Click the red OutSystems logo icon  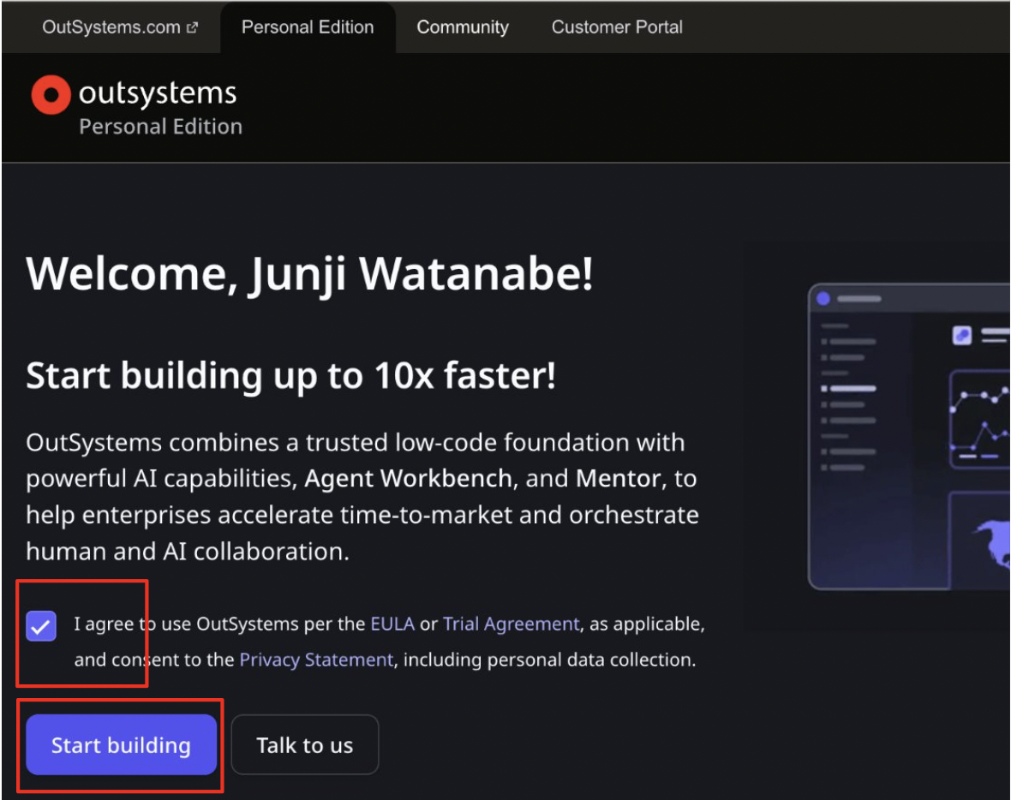point(51,94)
